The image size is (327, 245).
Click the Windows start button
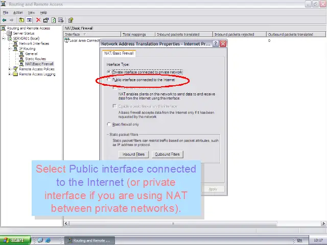click(x=15, y=240)
